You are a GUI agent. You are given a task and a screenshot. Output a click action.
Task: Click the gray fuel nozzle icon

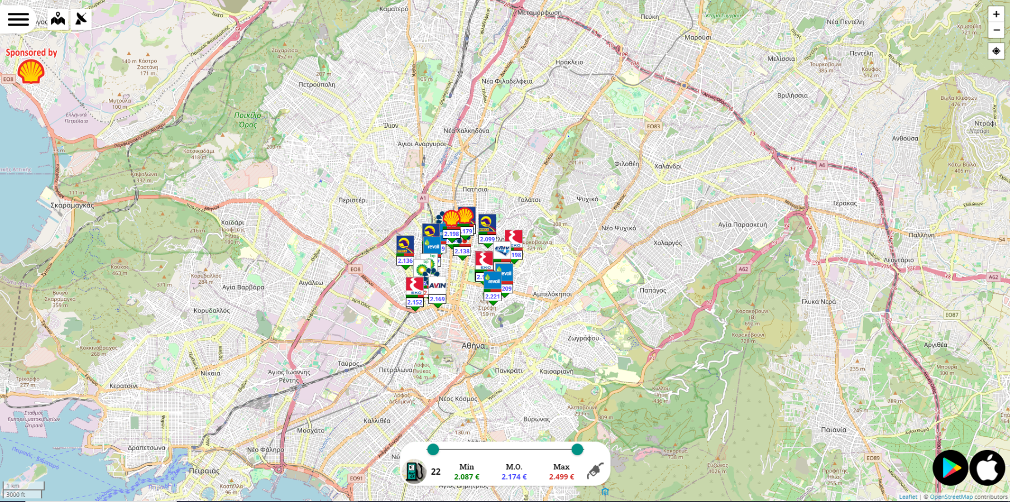point(595,471)
